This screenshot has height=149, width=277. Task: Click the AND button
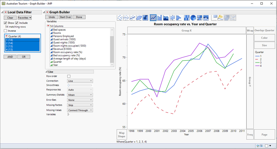point(10,57)
